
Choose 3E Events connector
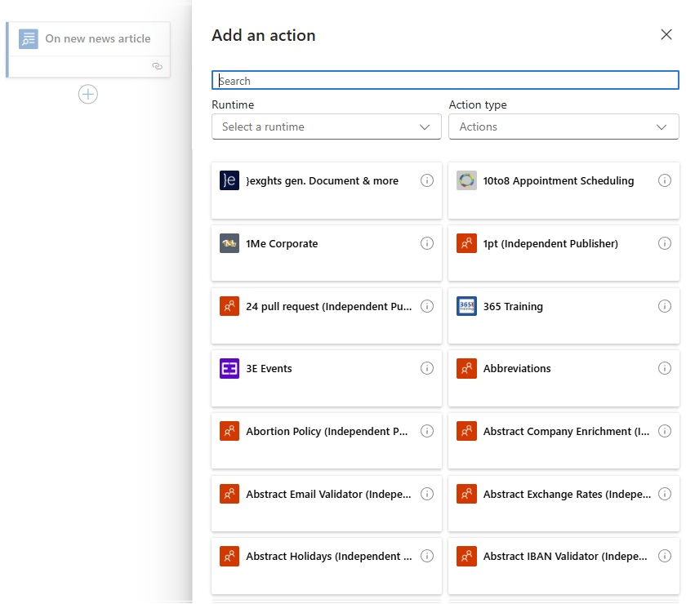point(327,379)
